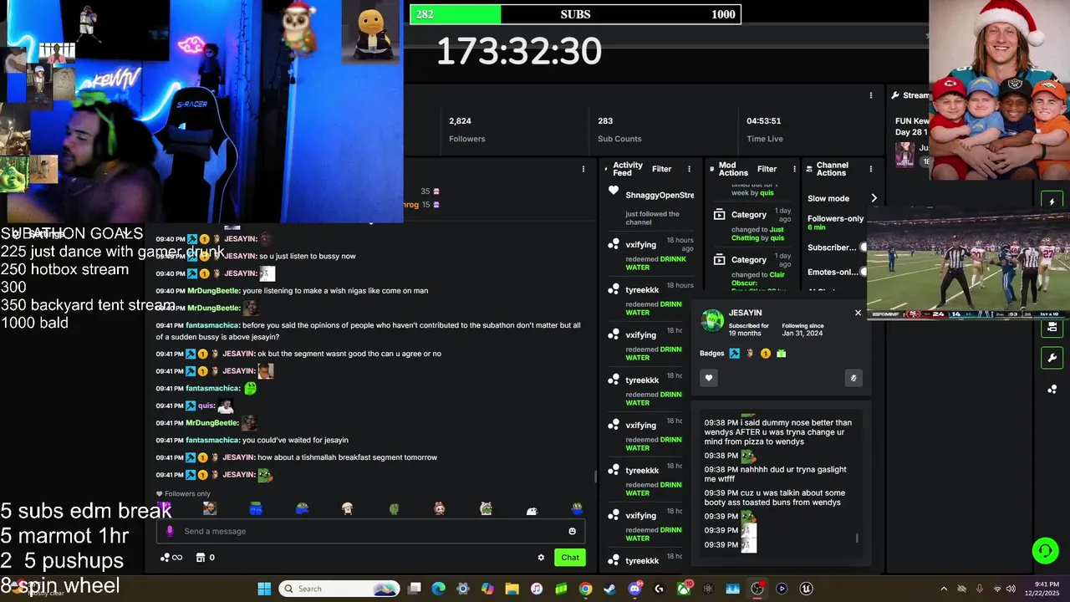The image size is (1070, 602).
Task: Click the moderator sword badge on JESAYIN card
Action: coord(734,354)
